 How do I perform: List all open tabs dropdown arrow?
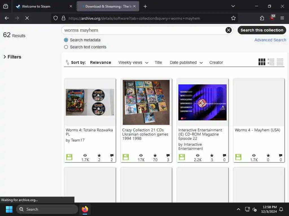pyautogui.click(x=233, y=6)
